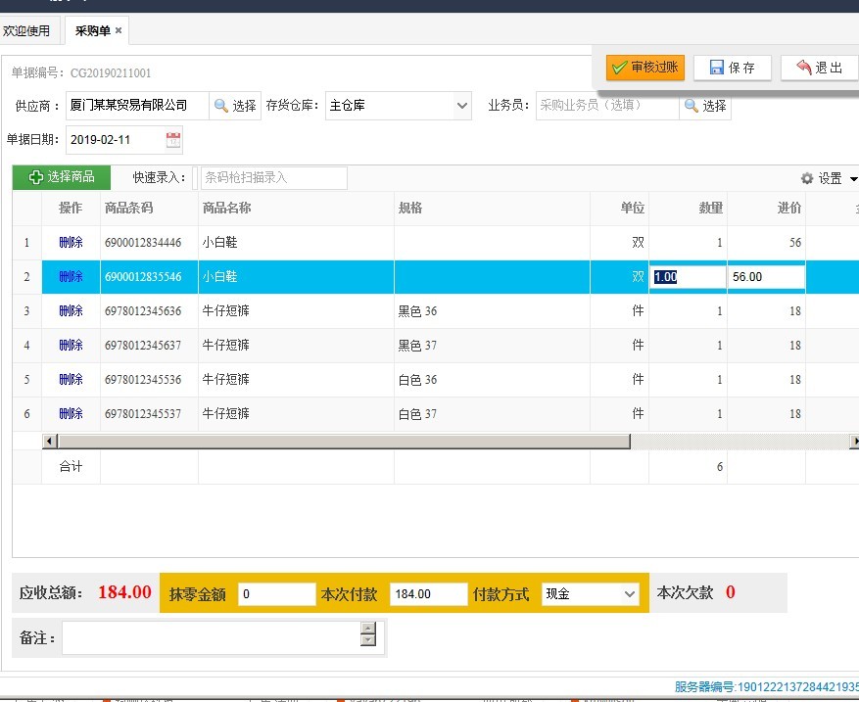Open supplier search via 选择 magnifier
The width and height of the screenshot is (859, 702).
click(x=235, y=106)
